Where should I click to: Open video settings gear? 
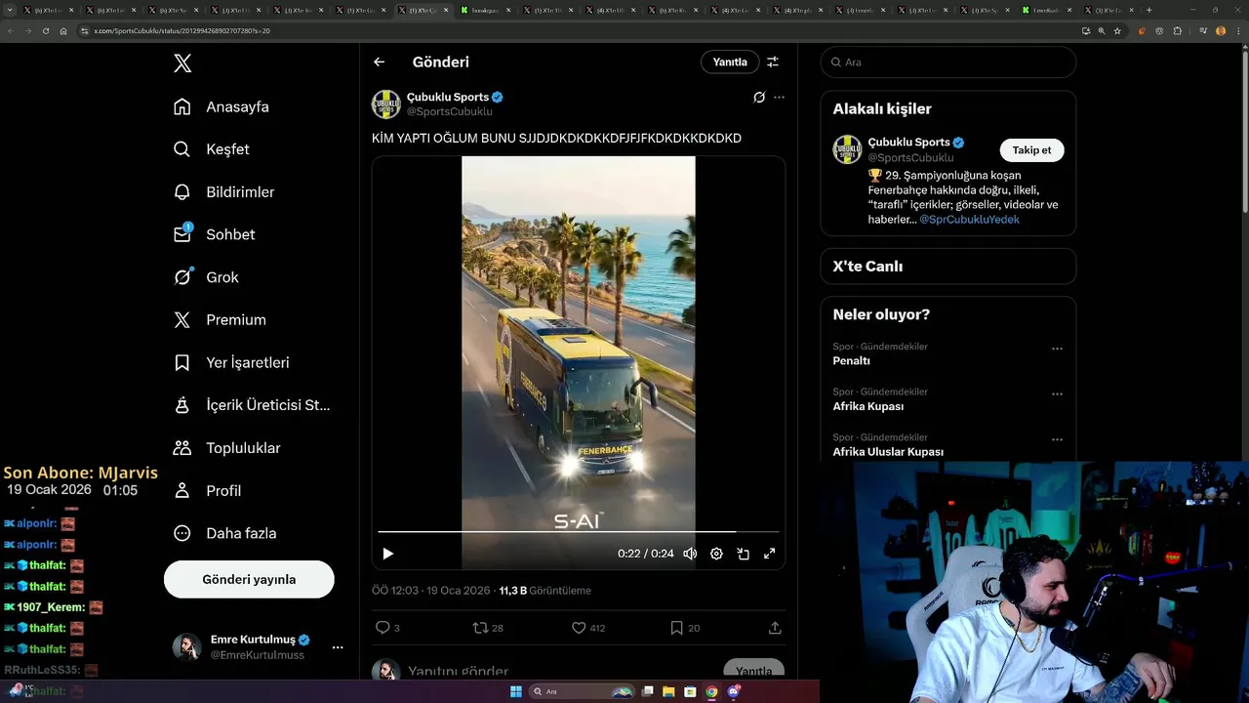tap(716, 554)
